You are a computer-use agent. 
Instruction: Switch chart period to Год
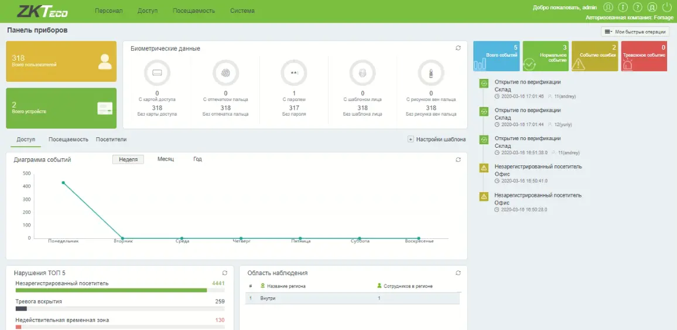click(197, 159)
